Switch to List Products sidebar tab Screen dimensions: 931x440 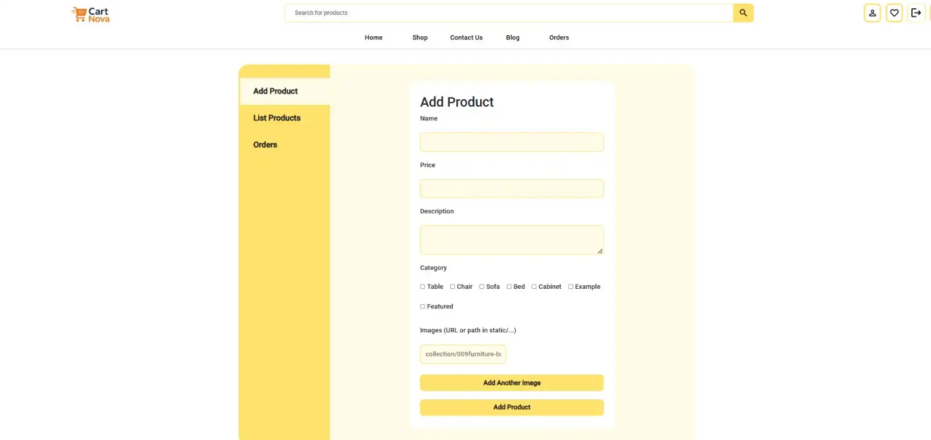[x=277, y=118]
